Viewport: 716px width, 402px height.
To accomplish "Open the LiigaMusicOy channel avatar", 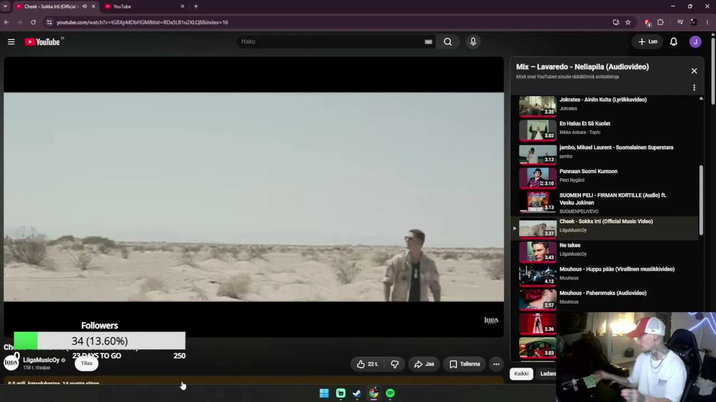I will (x=11, y=362).
